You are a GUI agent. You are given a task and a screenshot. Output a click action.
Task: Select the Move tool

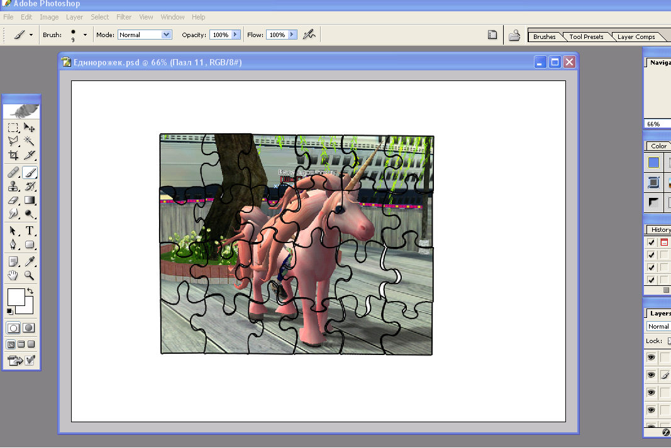tap(30, 128)
